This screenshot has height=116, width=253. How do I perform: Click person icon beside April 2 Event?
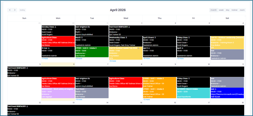155,38
